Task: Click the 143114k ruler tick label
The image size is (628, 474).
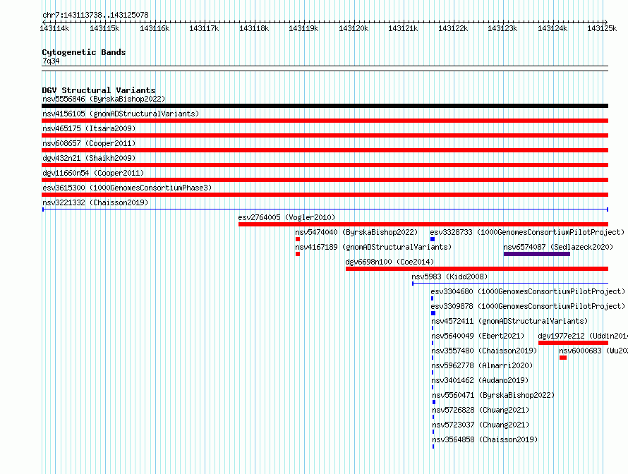Action: pos(54,28)
